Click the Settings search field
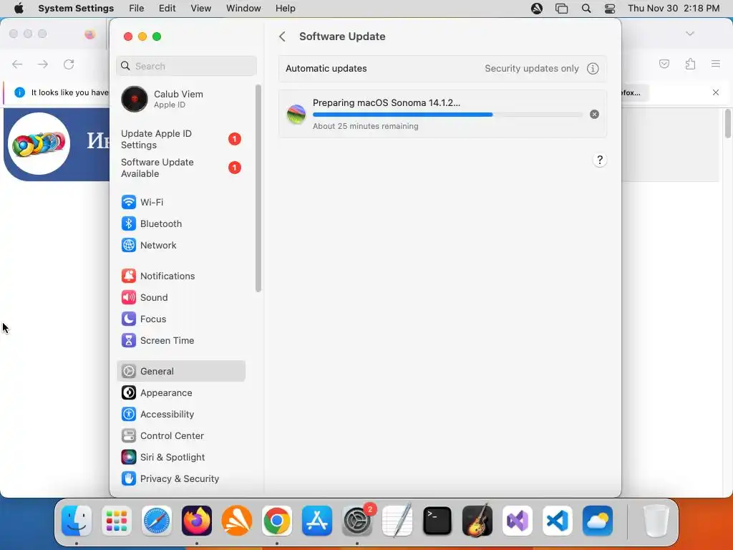Image resolution: width=733 pixels, height=550 pixels. [x=186, y=66]
